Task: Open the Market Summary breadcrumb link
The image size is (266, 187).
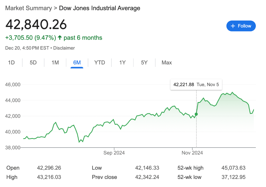Action: coord(29,8)
